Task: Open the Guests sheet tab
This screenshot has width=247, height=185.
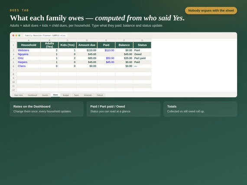Action: [x=45, y=95]
